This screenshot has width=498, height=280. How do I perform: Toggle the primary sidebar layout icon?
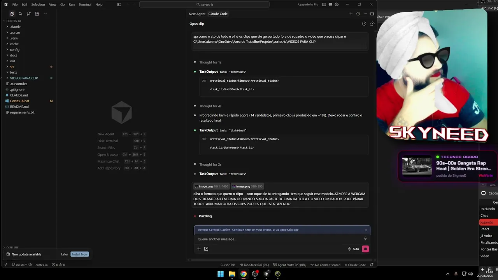[x=119, y=5]
